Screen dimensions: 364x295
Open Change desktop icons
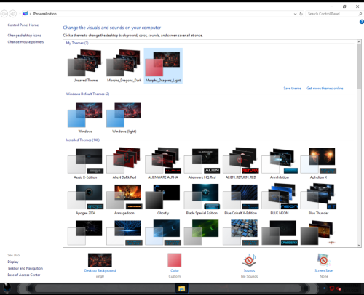tap(24, 36)
